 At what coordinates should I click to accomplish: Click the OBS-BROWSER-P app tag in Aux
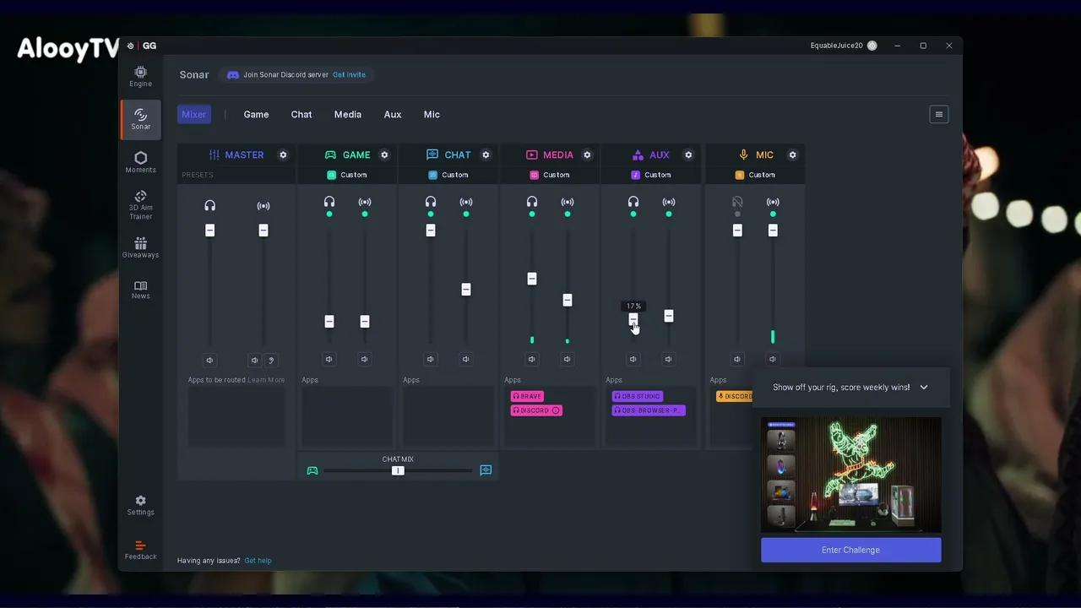tap(649, 410)
